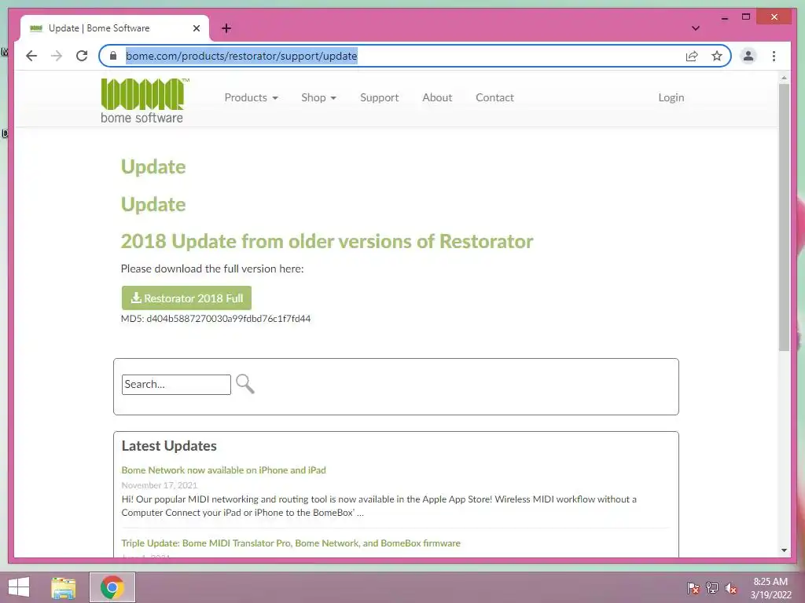Bookmark this page with the star icon
This screenshot has height=603, width=805.
tap(717, 56)
